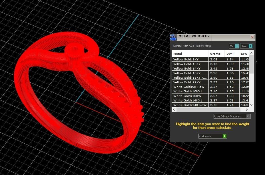Sort by Grams column header
The height and width of the screenshot is (175, 265).
pyautogui.click(x=216, y=54)
